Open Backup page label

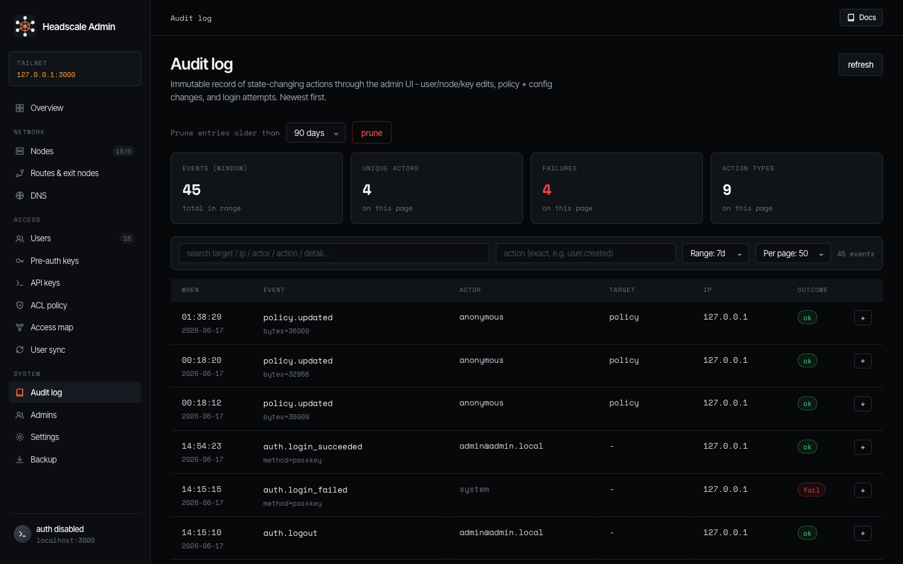[x=44, y=459]
